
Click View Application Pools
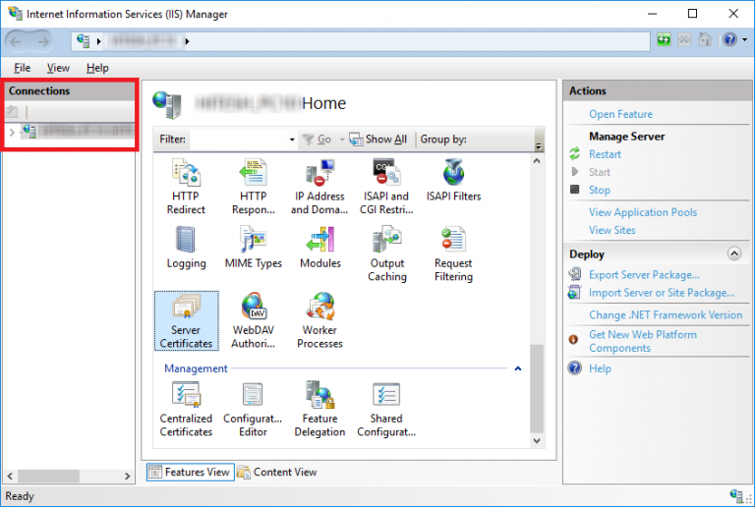643,212
